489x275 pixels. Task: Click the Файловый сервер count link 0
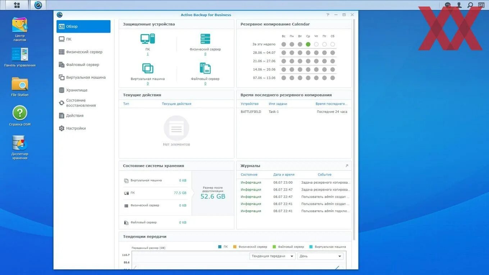coord(205,83)
